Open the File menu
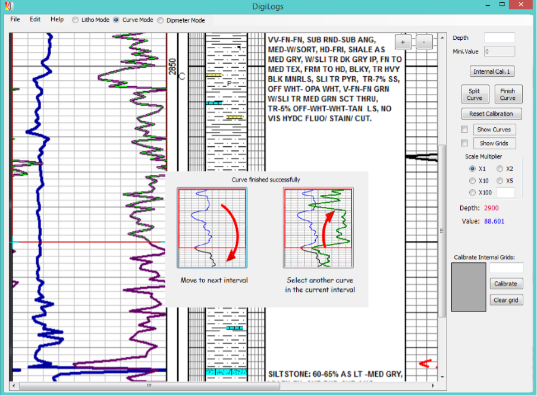 pyautogui.click(x=15, y=20)
